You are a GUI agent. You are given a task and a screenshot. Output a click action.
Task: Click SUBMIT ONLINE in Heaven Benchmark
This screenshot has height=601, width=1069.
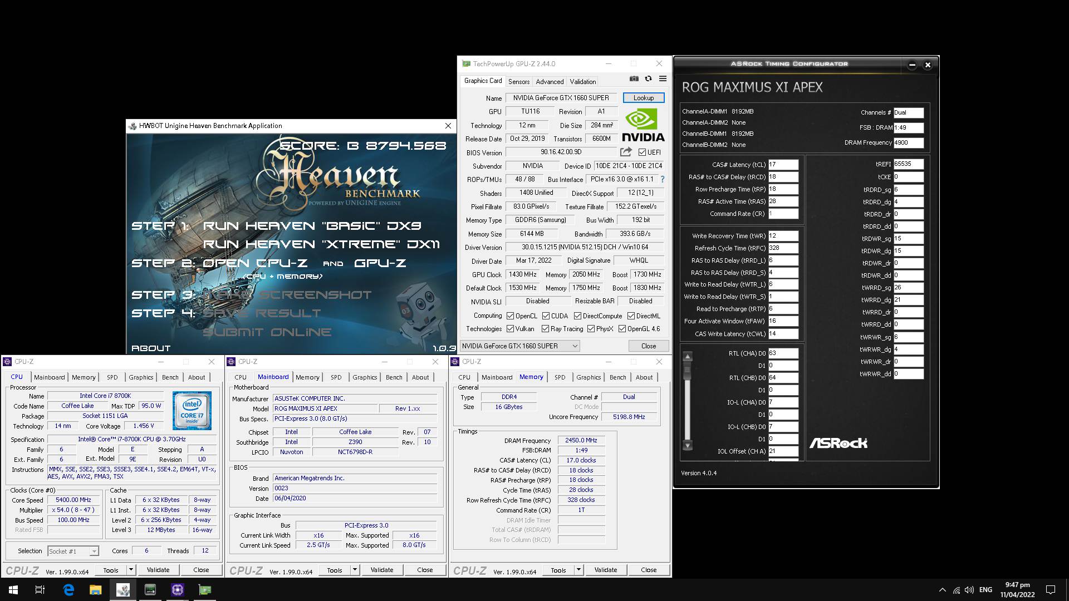267,332
